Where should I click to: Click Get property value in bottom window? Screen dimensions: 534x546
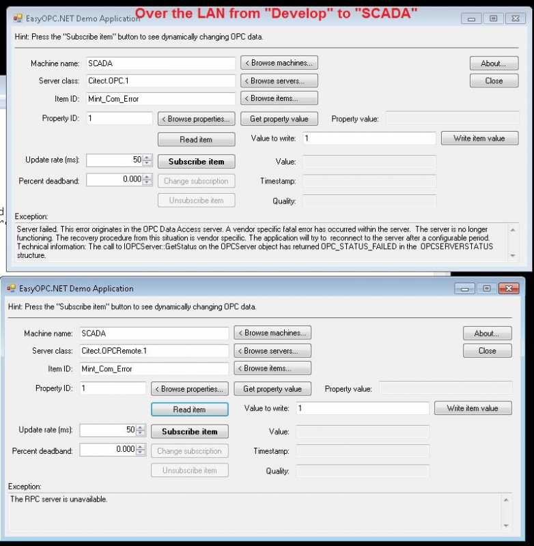coord(272,388)
